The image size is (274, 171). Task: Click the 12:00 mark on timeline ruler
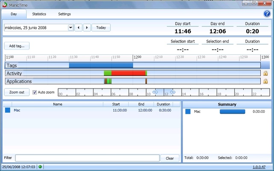click(137, 57)
